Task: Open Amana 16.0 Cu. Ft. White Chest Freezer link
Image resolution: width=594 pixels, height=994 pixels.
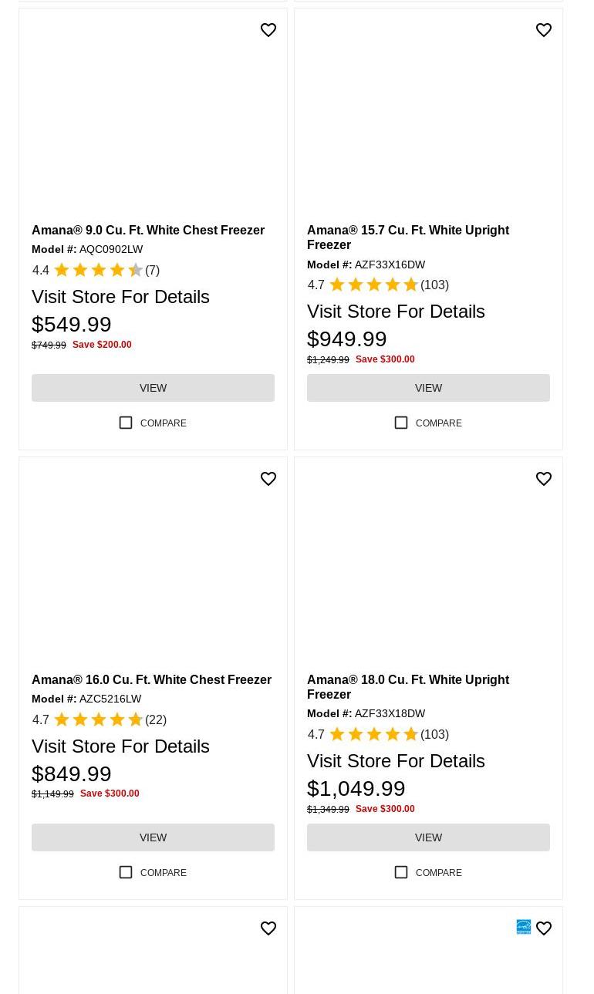Action: click(x=151, y=679)
